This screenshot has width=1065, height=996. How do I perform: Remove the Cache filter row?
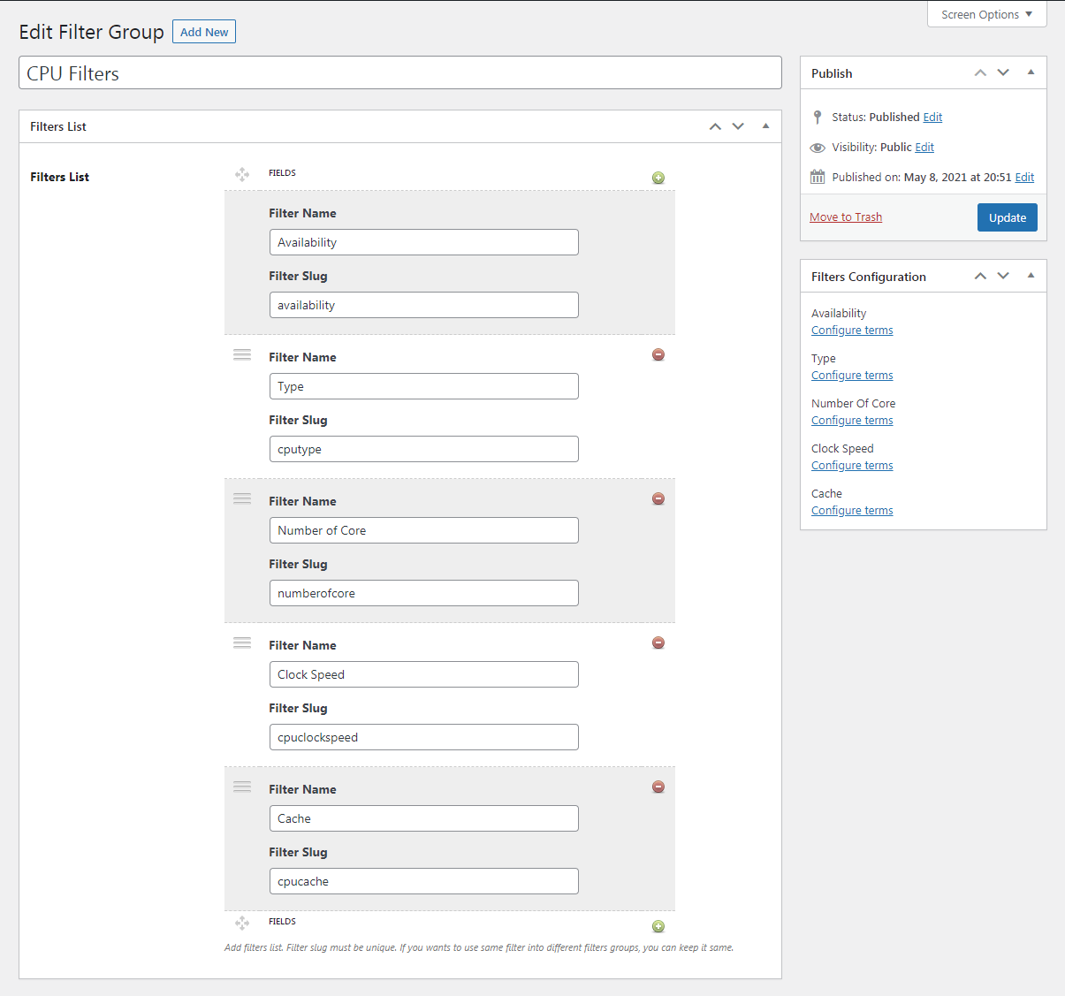tap(658, 787)
